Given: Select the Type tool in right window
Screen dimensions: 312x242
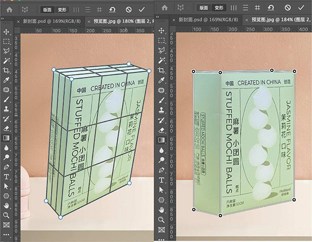Looking at the screenshot, I should pyautogui.click(x=161, y=180).
